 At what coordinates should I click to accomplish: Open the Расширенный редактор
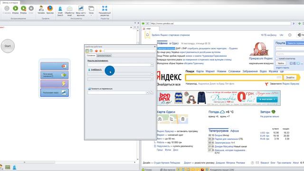pos(104,11)
